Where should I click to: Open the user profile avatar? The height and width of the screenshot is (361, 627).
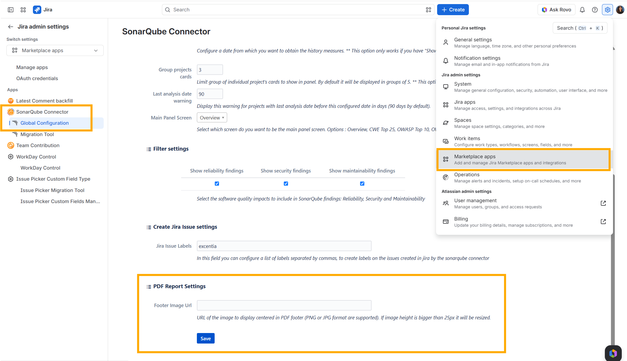620,10
